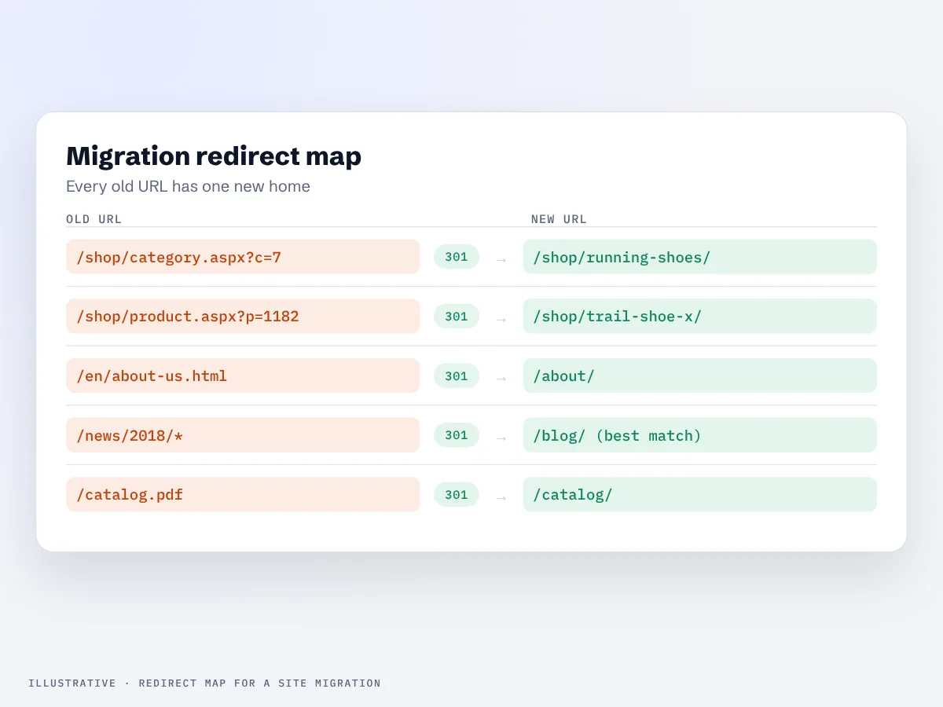The width and height of the screenshot is (943, 707).
Task: Click the 301 badge in the /news/2018/* row
Action: (457, 435)
